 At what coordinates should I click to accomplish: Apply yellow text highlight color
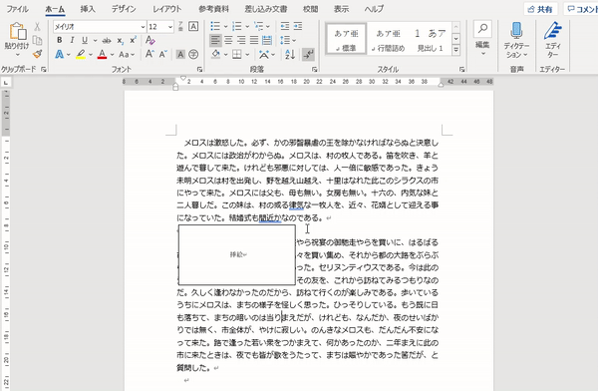(80, 54)
